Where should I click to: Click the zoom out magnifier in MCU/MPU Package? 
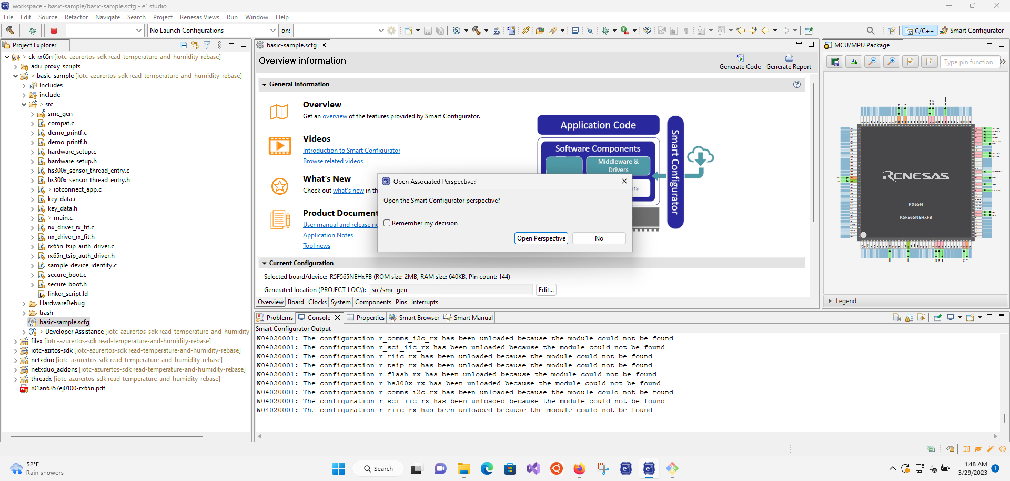click(873, 62)
